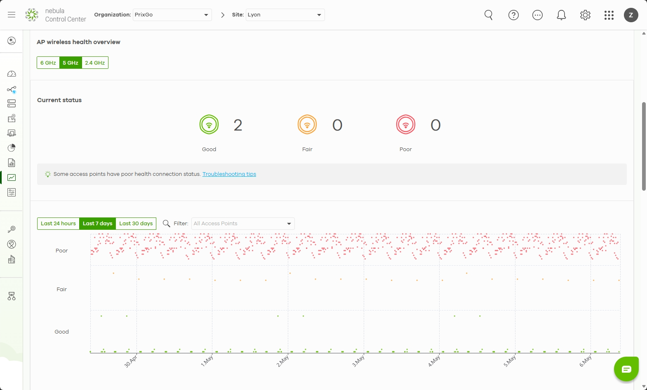Click the green Good Wi-Fi status icon

[209, 124]
